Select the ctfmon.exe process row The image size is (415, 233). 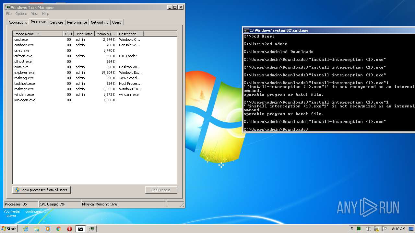(95, 56)
